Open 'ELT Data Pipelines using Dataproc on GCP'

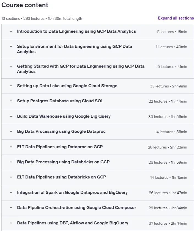[60, 147]
